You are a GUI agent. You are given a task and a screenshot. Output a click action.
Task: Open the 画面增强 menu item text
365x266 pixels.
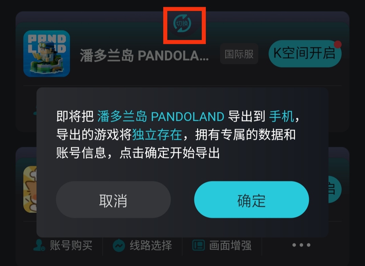pos(230,245)
